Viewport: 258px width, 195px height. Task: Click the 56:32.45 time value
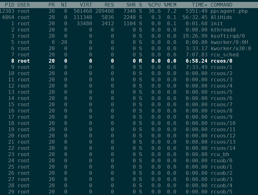point(195,17)
